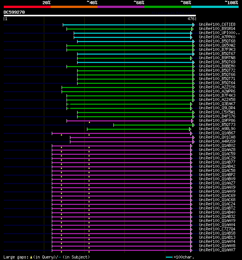242x260 pixels.
Task: Select the UniRef100_Q650W2 label
Action: coord(217,46)
